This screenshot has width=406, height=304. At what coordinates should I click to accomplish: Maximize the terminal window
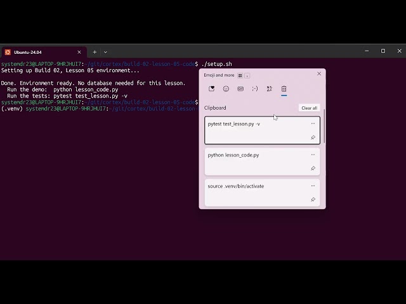coord(383,51)
